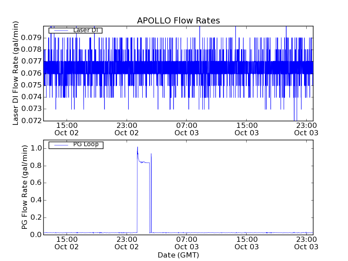Screen dimensions: 348x261
Task: Click '23:00 Oct 02' under the Laser DI plot
Action: [x=127, y=129]
